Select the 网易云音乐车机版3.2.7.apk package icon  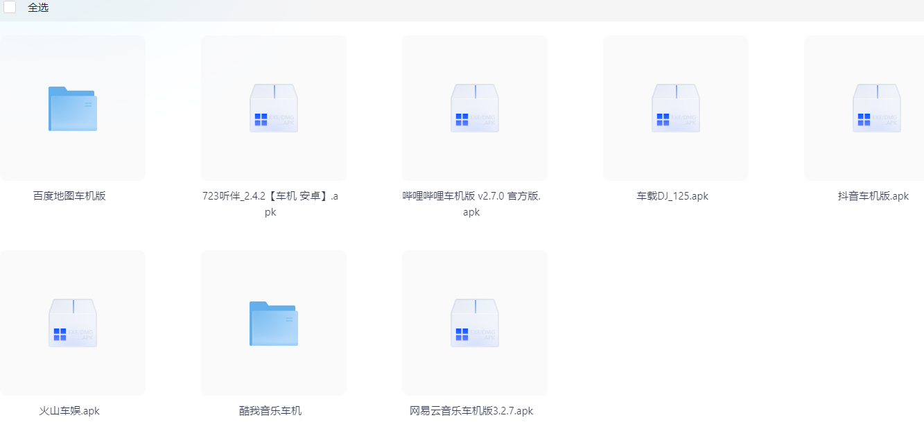(x=475, y=323)
